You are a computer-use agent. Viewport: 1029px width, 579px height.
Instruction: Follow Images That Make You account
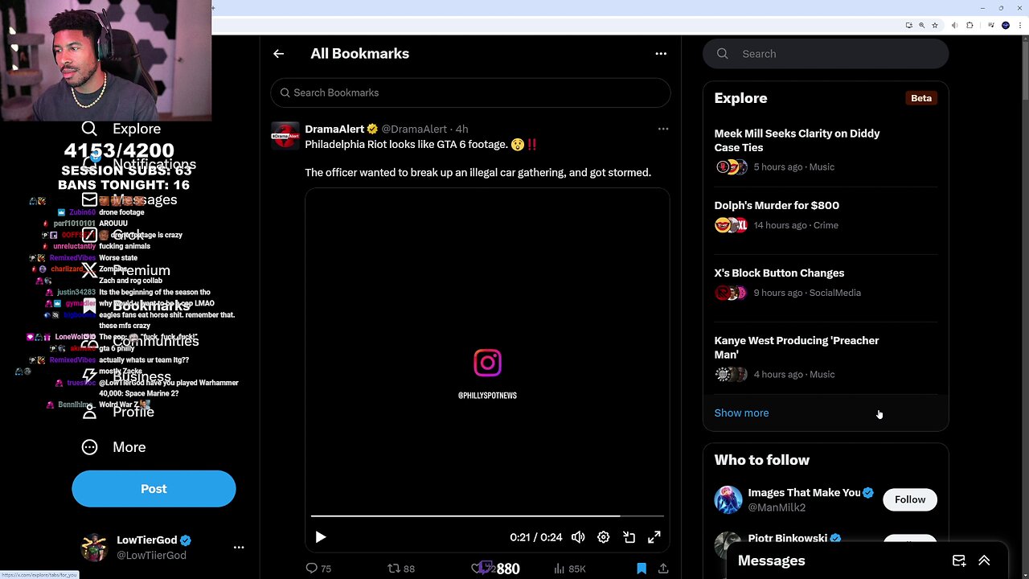(910, 499)
